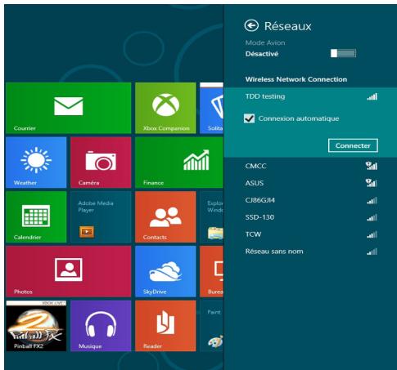This screenshot has height=370, width=397.
Task: Select the CJ86GJI4 wireless network
Action: pyautogui.click(x=310, y=200)
